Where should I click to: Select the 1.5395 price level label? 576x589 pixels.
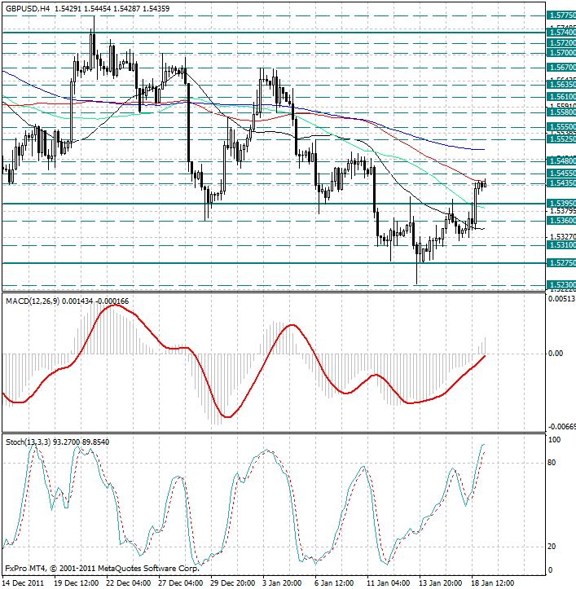(x=561, y=204)
